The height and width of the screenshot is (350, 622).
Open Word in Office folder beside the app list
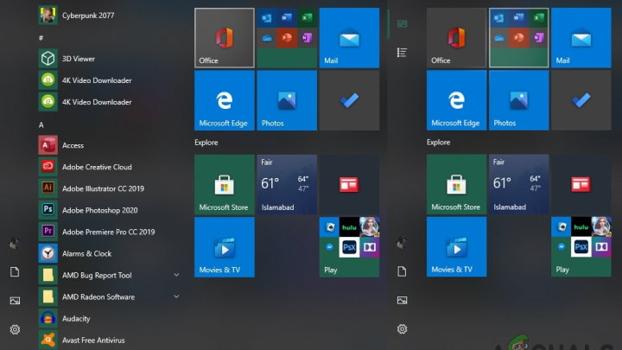tap(287, 17)
